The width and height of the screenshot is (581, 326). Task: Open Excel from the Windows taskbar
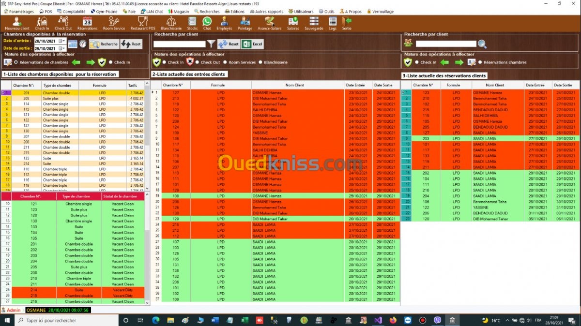[x=245, y=320]
